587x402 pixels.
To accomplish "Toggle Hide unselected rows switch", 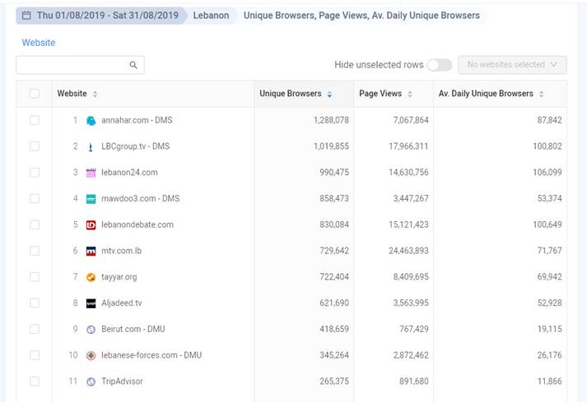I will [440, 65].
